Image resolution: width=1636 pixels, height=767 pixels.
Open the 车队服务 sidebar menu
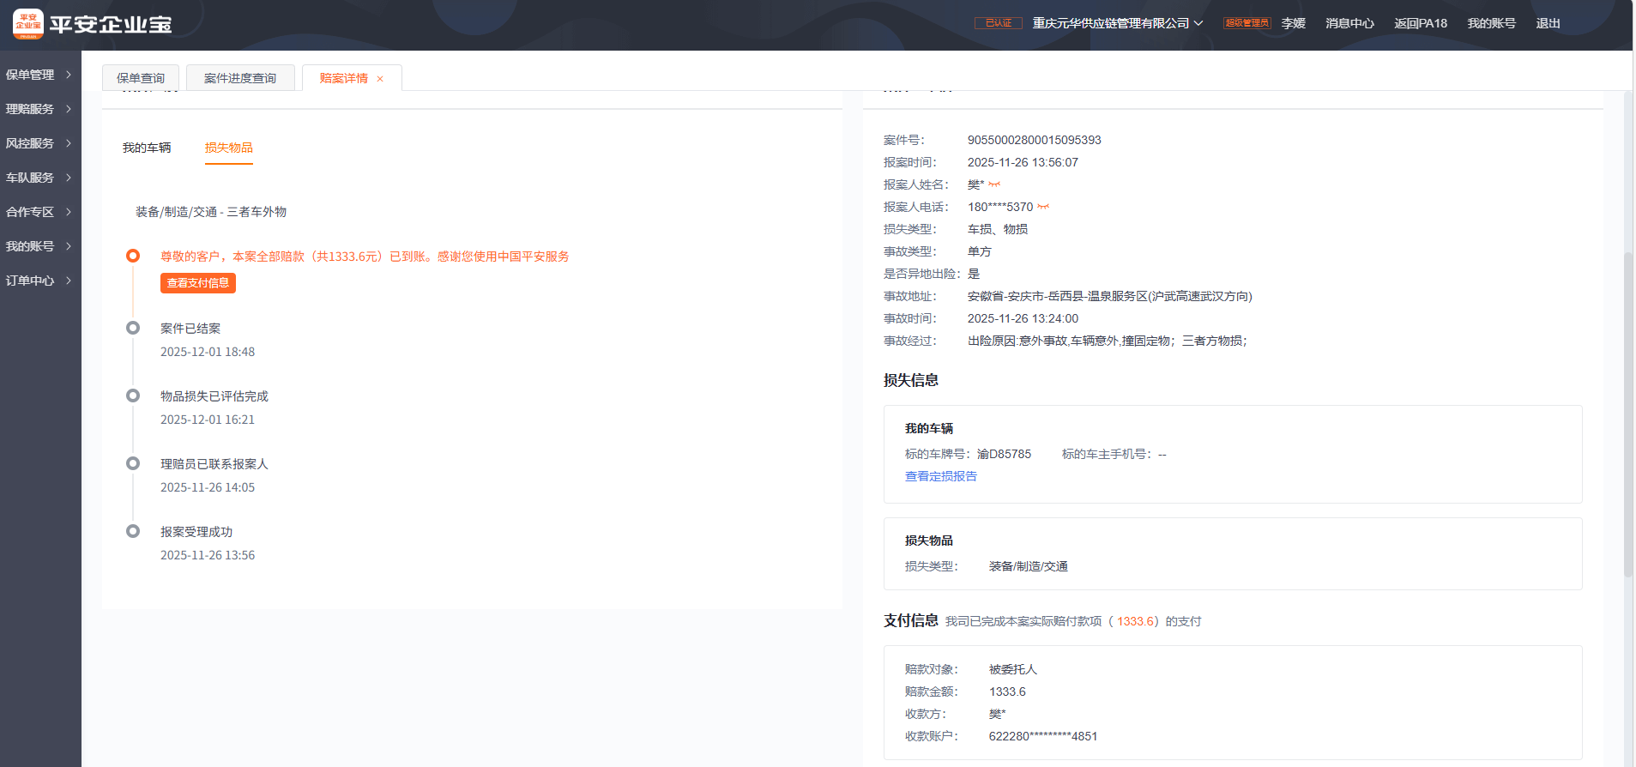coord(39,178)
